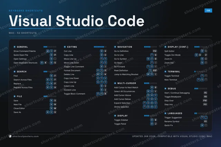This screenshot has width=221, height=147.
Task: Open the shortcutposters.com footer link
Action: [x=26, y=136]
